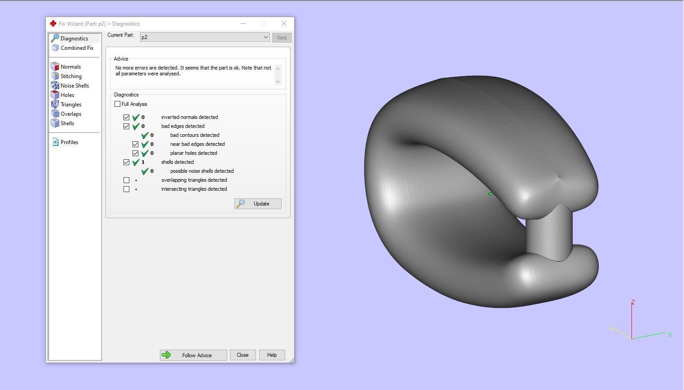Click the green point marker on the model
The width and height of the screenshot is (684, 390).
490,194
